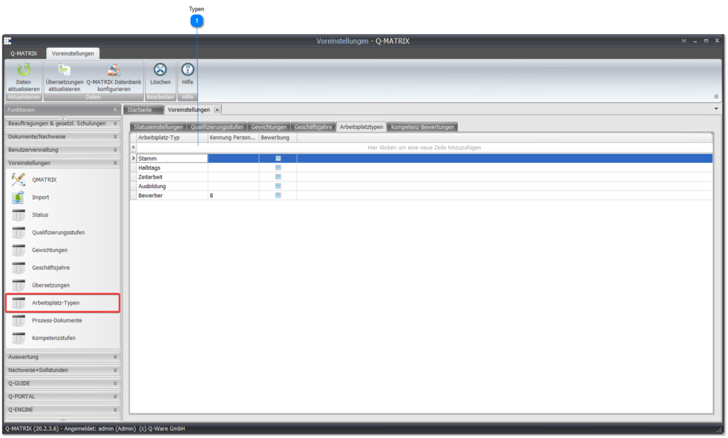This screenshot has height=438, width=728.
Task: Switch to the Geschäftsjahre tab
Action: [x=313, y=127]
